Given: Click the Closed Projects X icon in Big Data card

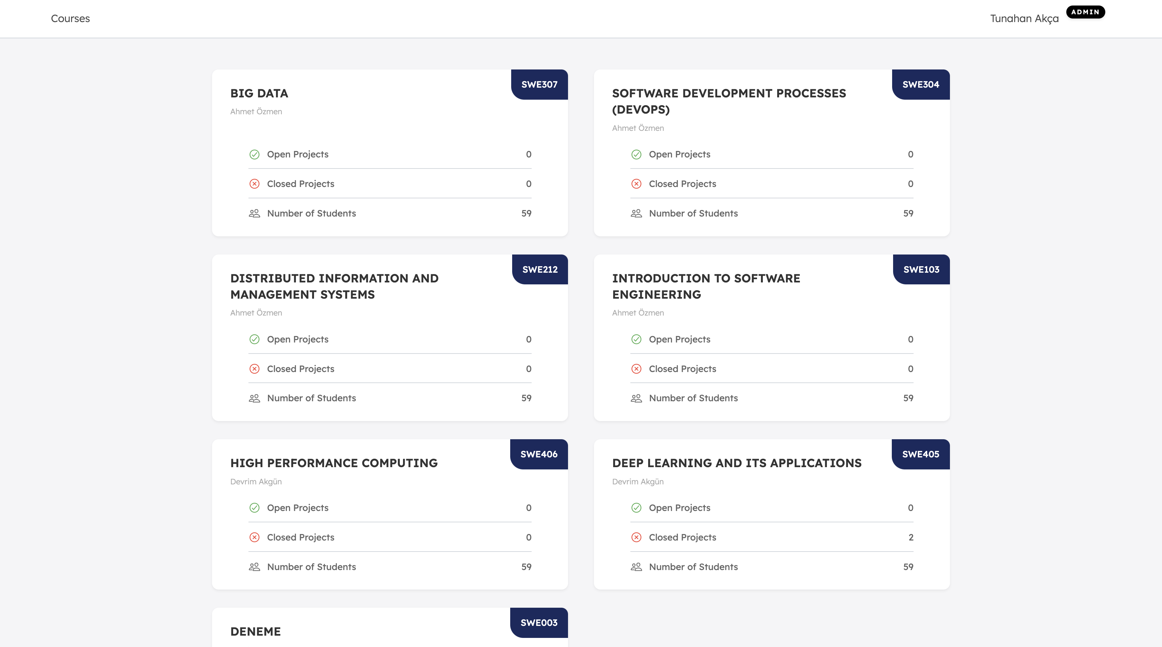Looking at the screenshot, I should click(254, 184).
